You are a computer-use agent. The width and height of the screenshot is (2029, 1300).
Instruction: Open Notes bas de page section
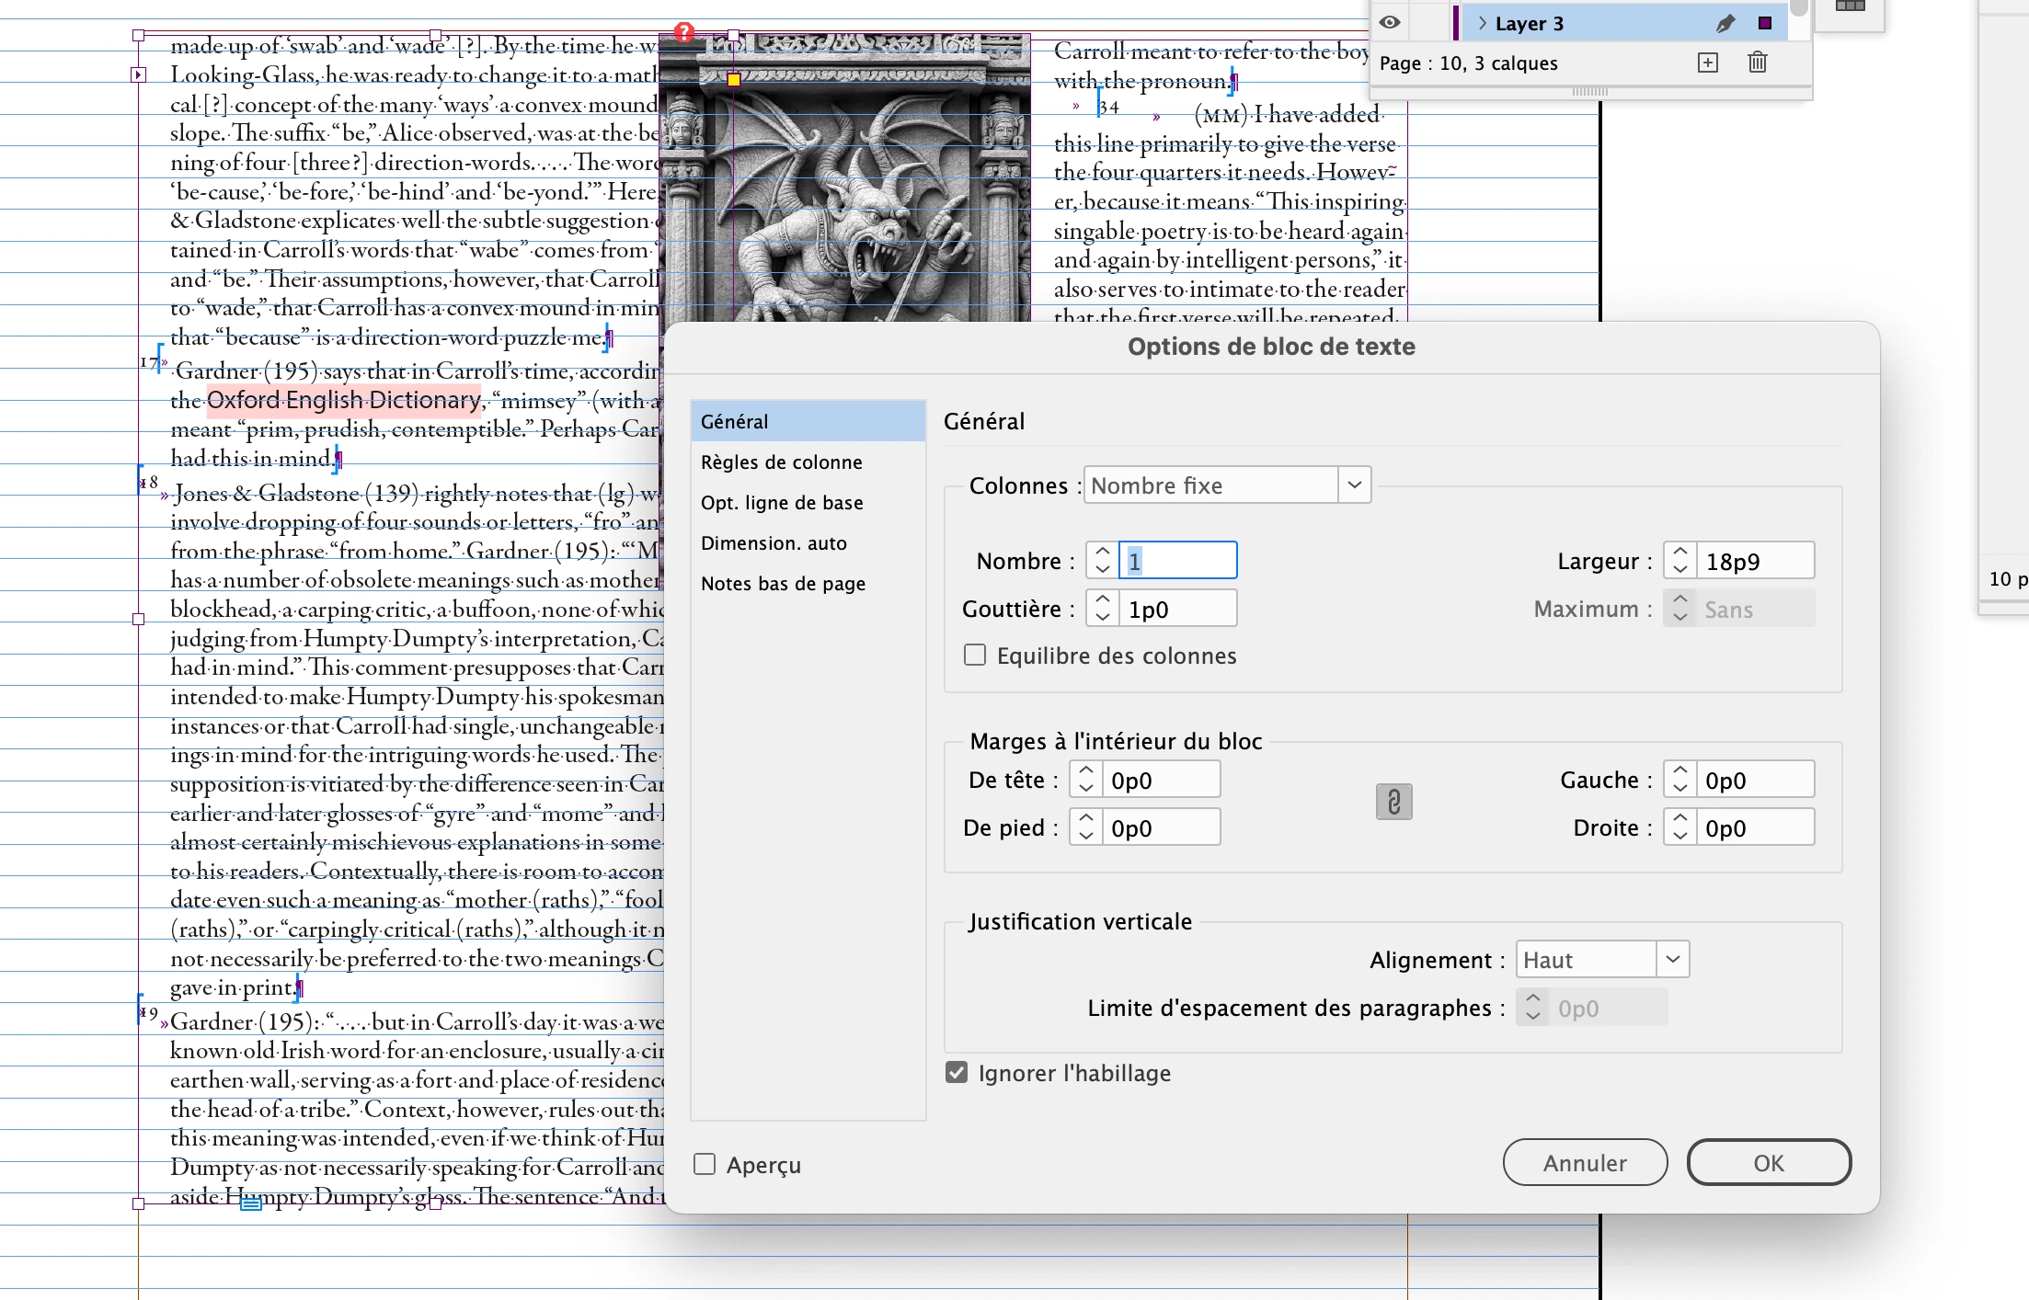click(783, 583)
